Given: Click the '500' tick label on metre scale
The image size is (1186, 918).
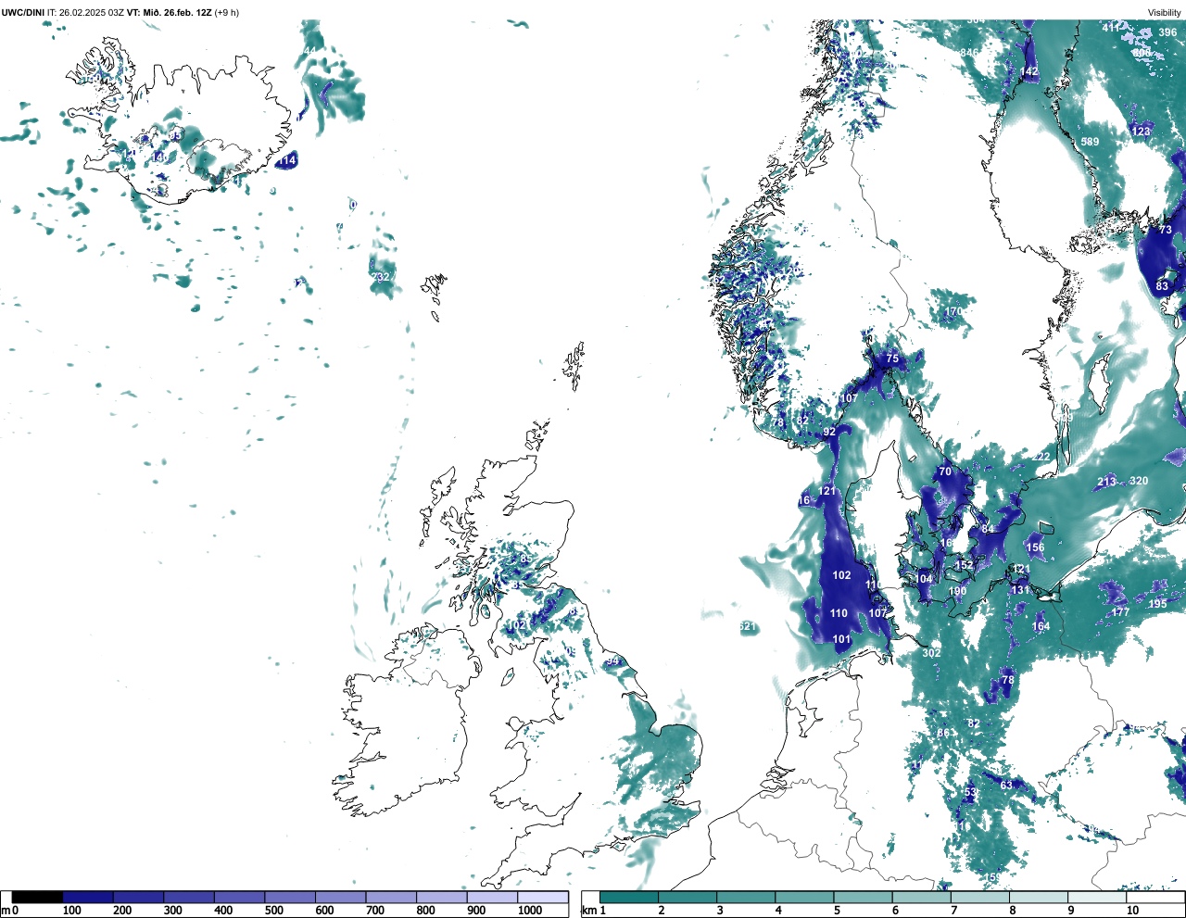Looking at the screenshot, I should pyautogui.click(x=273, y=911).
